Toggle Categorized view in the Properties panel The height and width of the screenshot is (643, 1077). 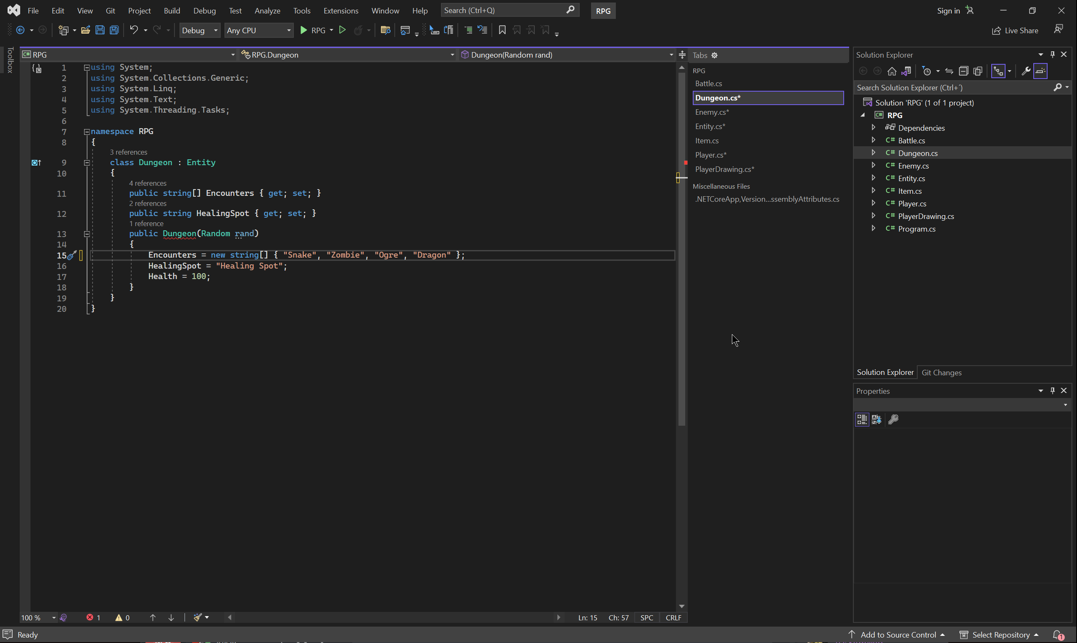(862, 419)
